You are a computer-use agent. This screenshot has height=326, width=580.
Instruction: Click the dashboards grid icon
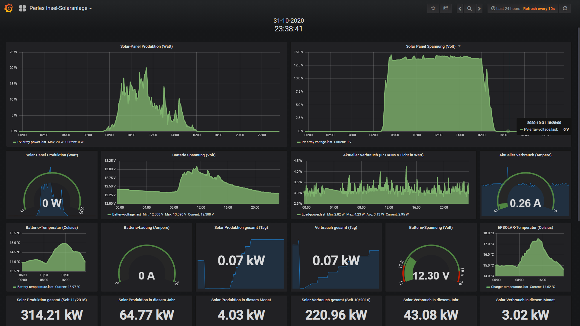[22, 8]
